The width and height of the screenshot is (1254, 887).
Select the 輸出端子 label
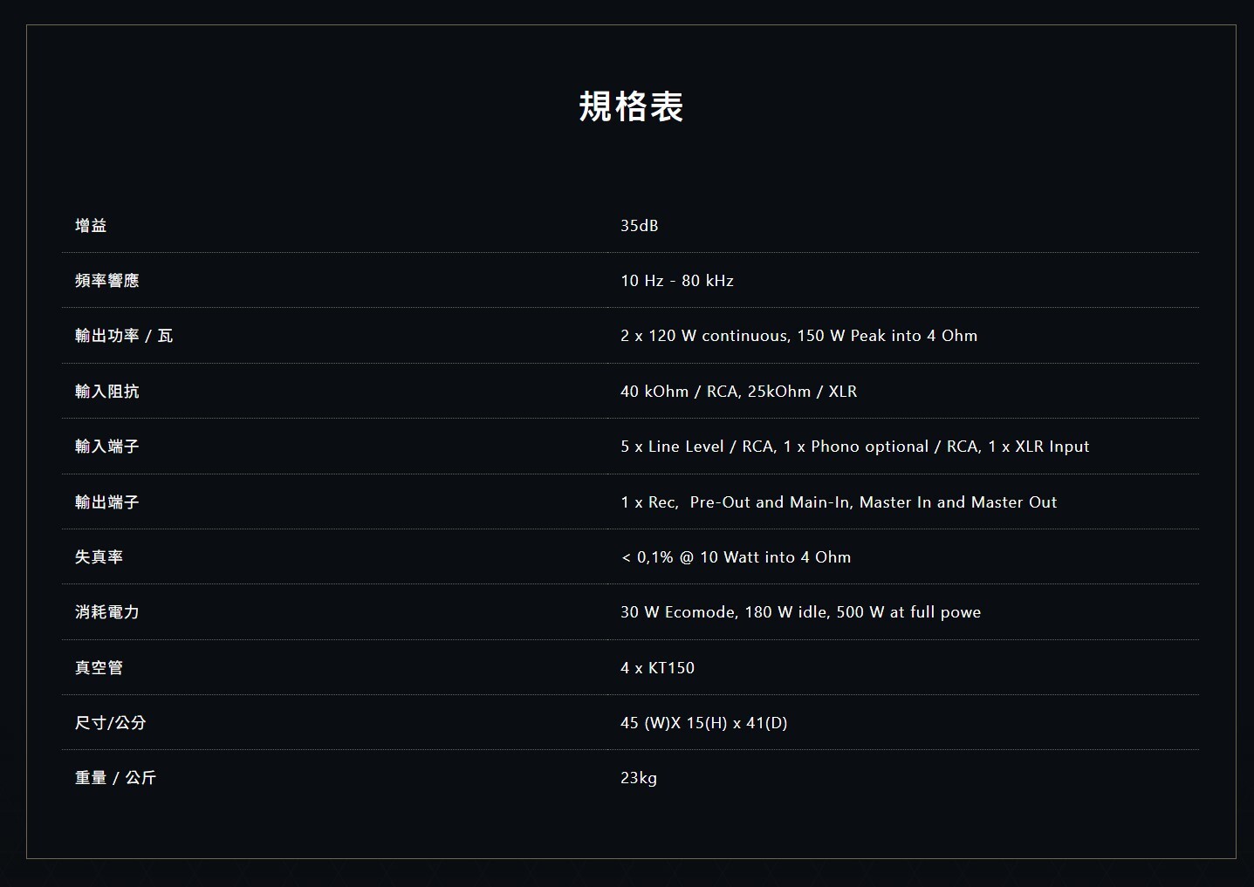pos(106,502)
